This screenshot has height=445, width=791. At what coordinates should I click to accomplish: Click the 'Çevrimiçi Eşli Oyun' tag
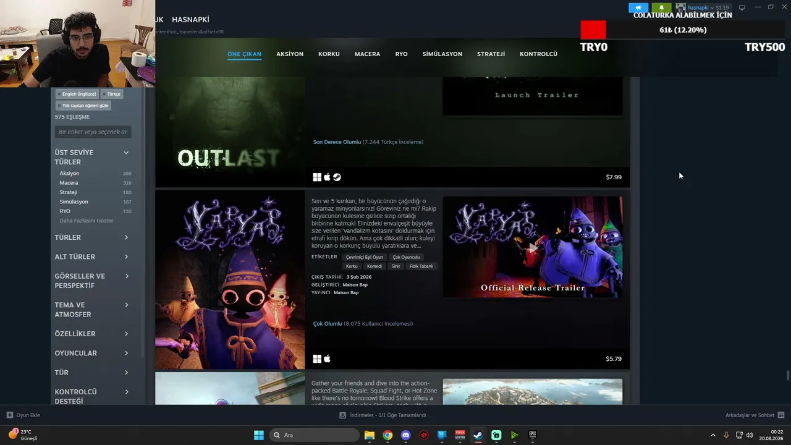pyautogui.click(x=365, y=257)
